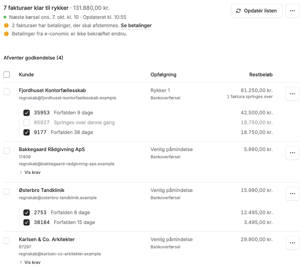This screenshot has width=301, height=268.
Task: Expand Vis krav under Karlsen & Co. Arkitekter
Action: [30, 262]
